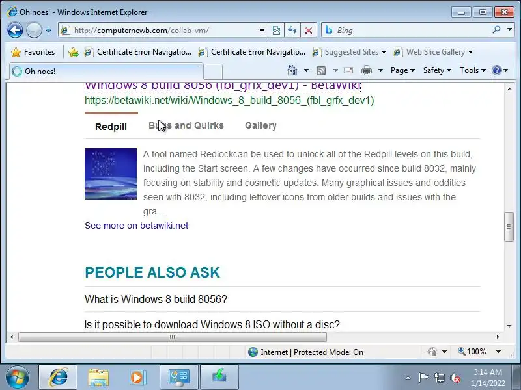Click the horizontal scrollbar right arrow

pyautogui.click(x=498, y=337)
